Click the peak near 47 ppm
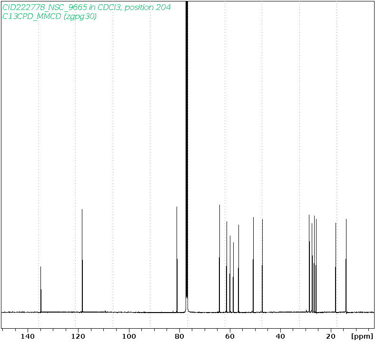376x342 pixels. coord(262,266)
